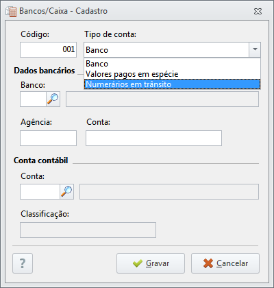Click the greyed account description field beside Conta lookup

(x=169, y=191)
